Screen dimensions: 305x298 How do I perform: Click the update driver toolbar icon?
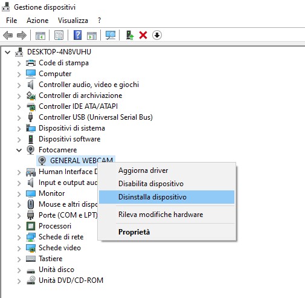pyautogui.click(x=130, y=35)
